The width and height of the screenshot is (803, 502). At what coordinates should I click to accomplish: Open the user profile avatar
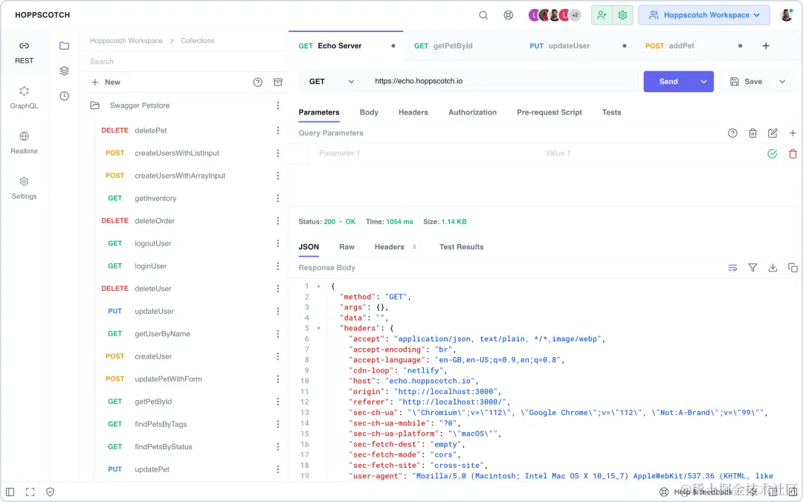click(786, 15)
